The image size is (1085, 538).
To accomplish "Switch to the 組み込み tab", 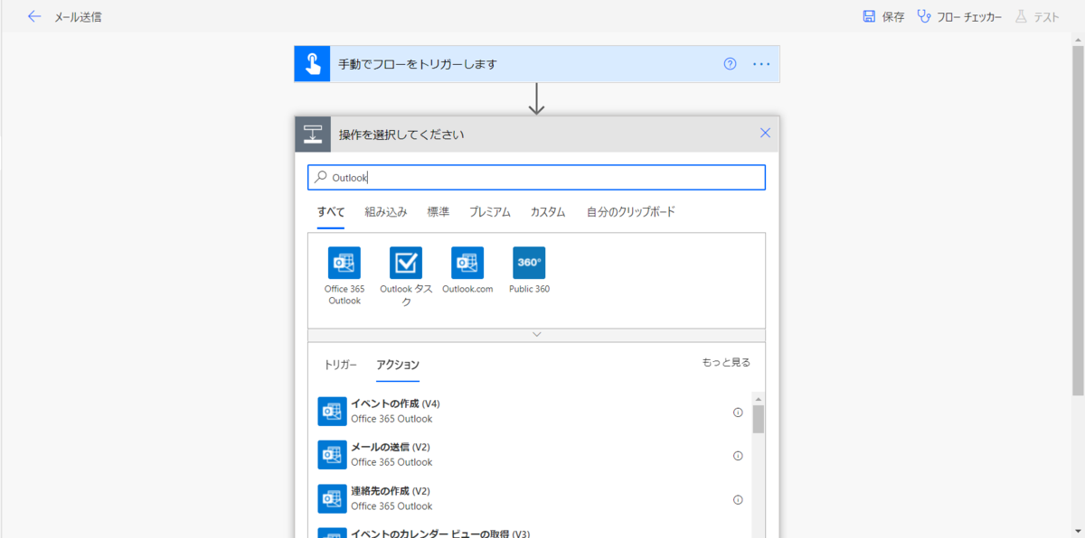I will pos(386,212).
